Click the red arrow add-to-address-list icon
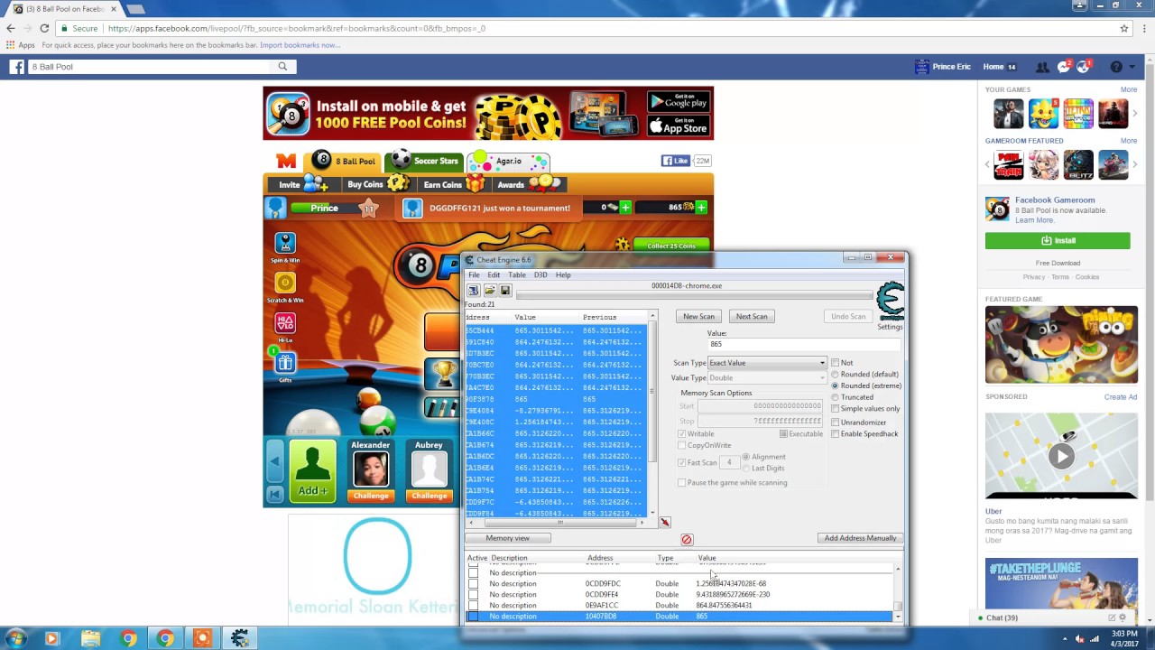1155x650 pixels. click(665, 522)
